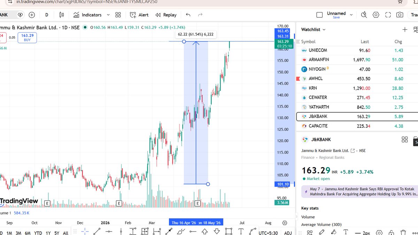
Task: Select J&KBANK row in the watchlist
Action: 357,116
